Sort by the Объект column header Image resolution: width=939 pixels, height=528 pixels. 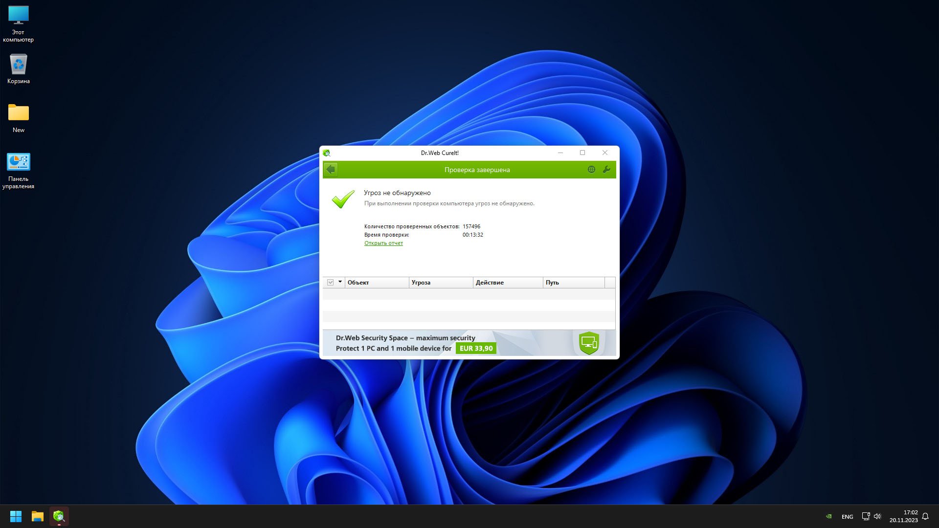tap(377, 283)
